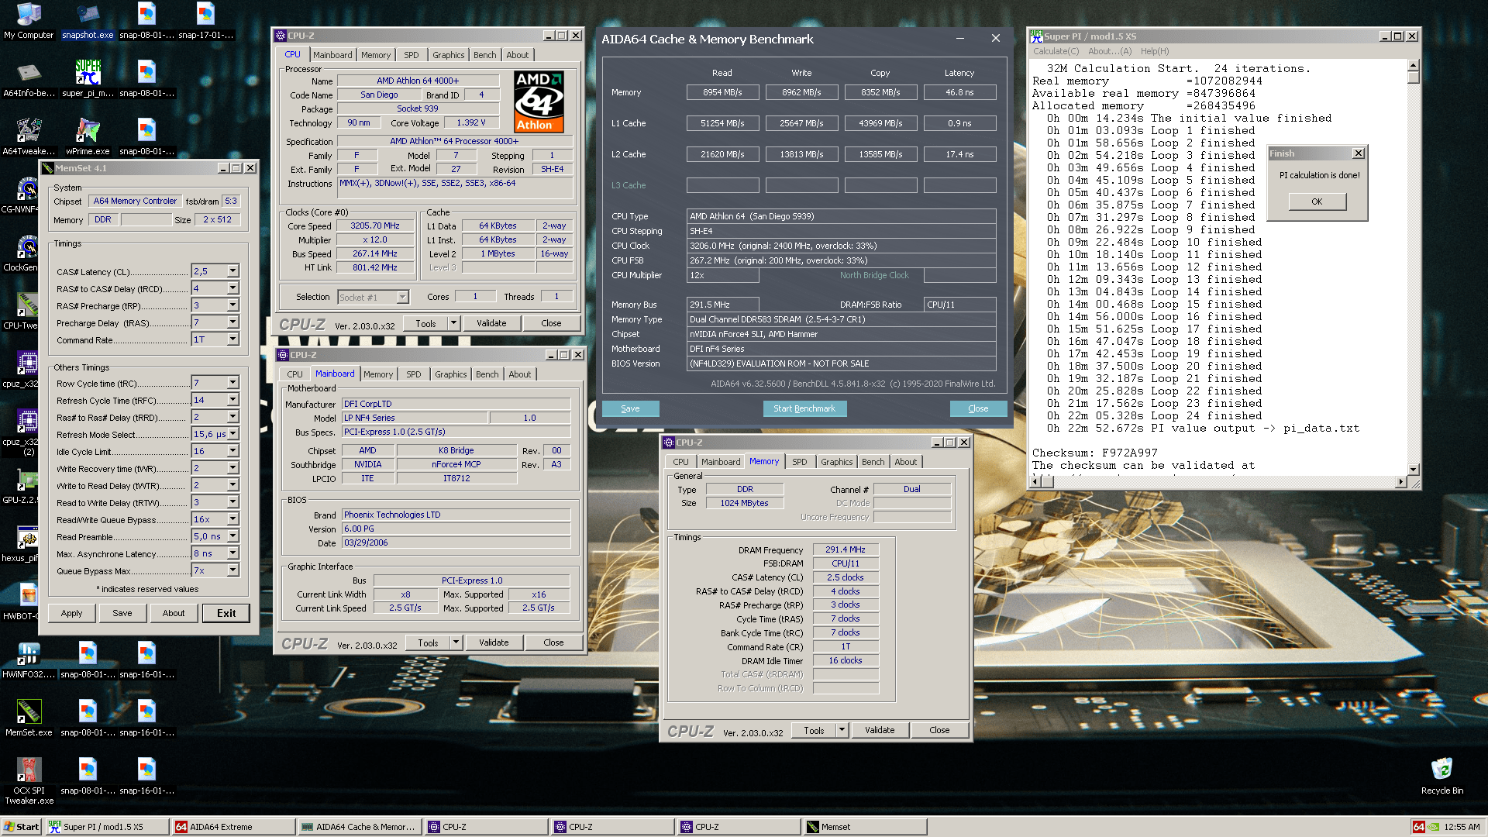Image resolution: width=1488 pixels, height=837 pixels.
Task: Open the Help(H) menu in Super PI
Action: point(1155,51)
